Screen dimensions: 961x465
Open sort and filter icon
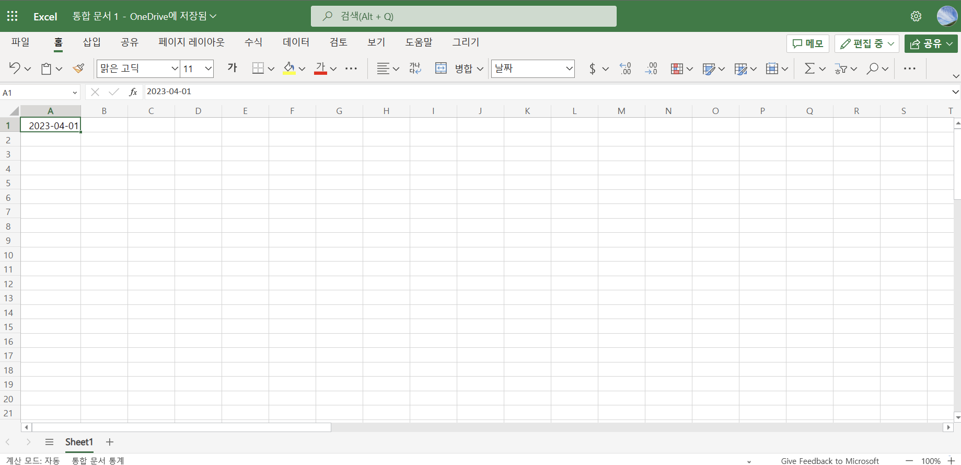(841, 69)
